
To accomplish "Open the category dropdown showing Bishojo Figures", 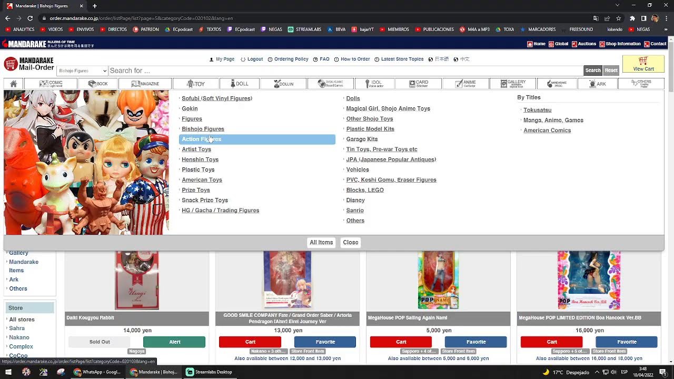I will click(x=82, y=71).
